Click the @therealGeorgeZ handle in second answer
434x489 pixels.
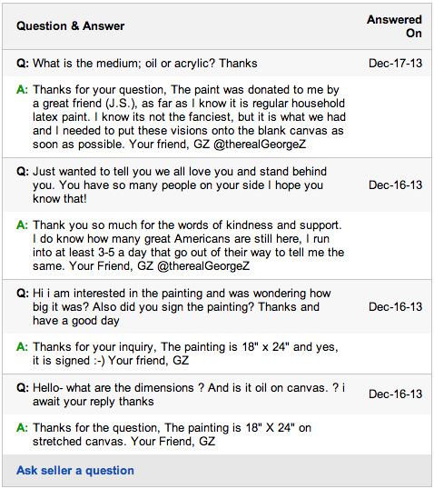(x=203, y=266)
